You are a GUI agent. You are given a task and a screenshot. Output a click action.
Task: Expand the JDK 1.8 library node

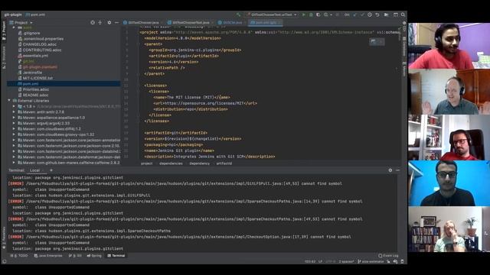point(14,106)
